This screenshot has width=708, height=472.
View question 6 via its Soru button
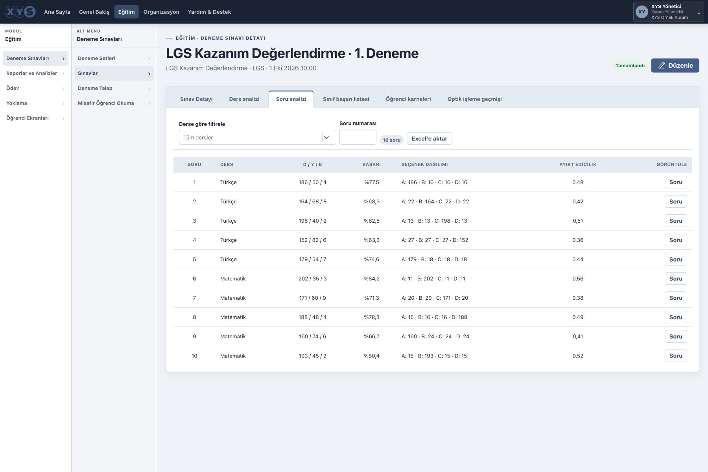[675, 278]
